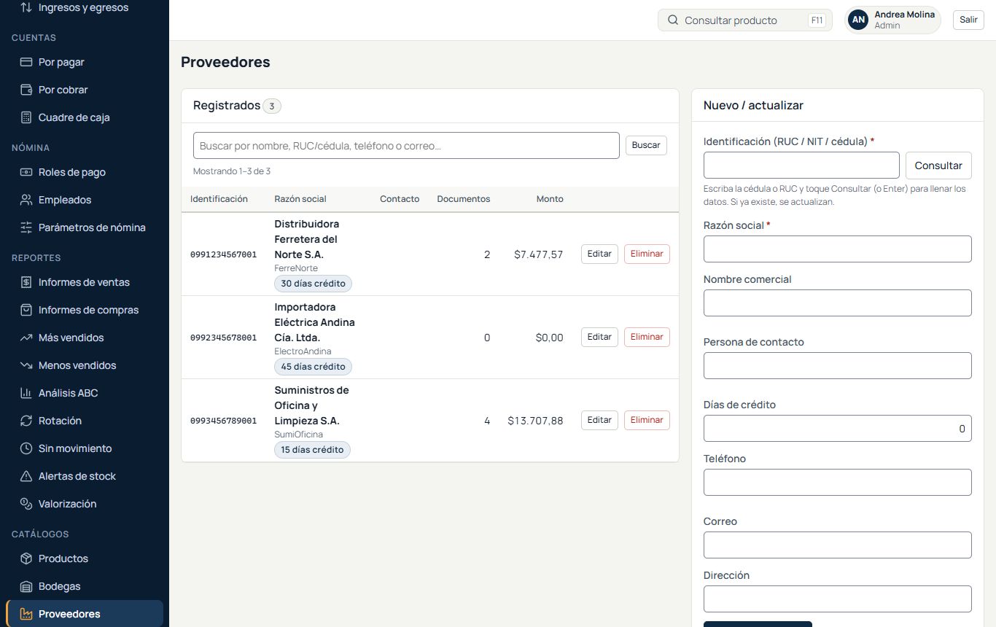Open the Andrea Molina user profile
Screen dimensions: 996x627
point(892,20)
